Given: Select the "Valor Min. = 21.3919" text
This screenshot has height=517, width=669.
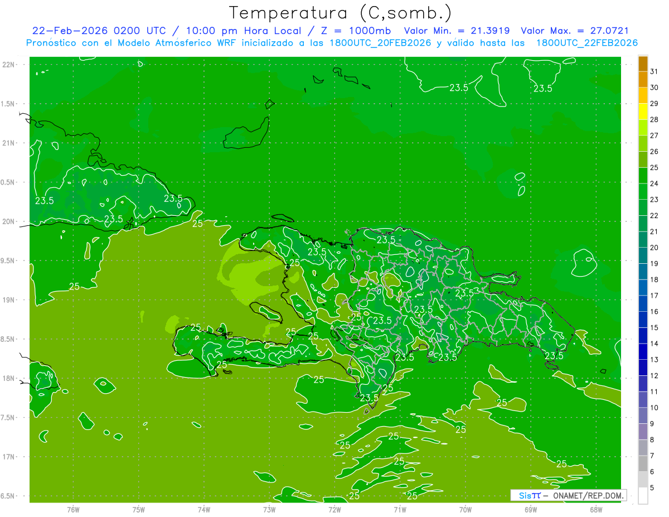Looking at the screenshot, I should coord(457,31).
